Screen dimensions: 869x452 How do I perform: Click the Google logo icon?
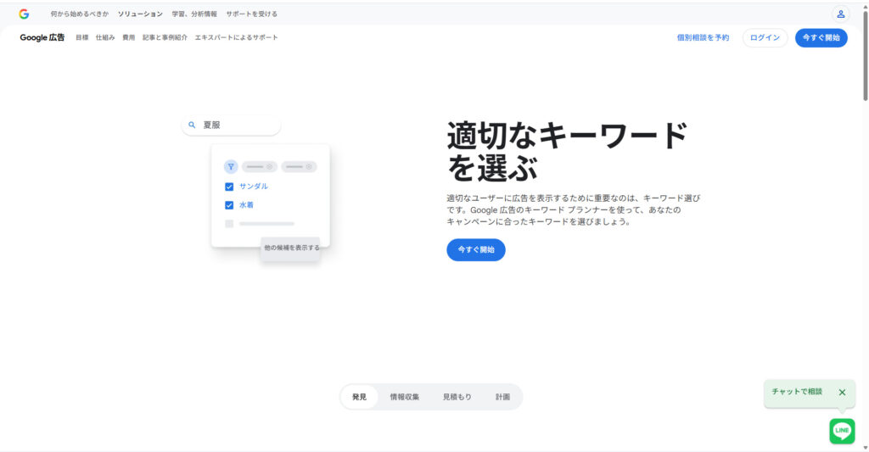(24, 14)
